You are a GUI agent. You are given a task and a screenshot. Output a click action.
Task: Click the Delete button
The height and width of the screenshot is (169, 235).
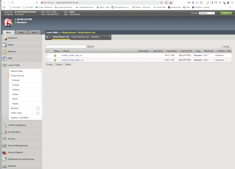pyautogui.click(x=69, y=64)
